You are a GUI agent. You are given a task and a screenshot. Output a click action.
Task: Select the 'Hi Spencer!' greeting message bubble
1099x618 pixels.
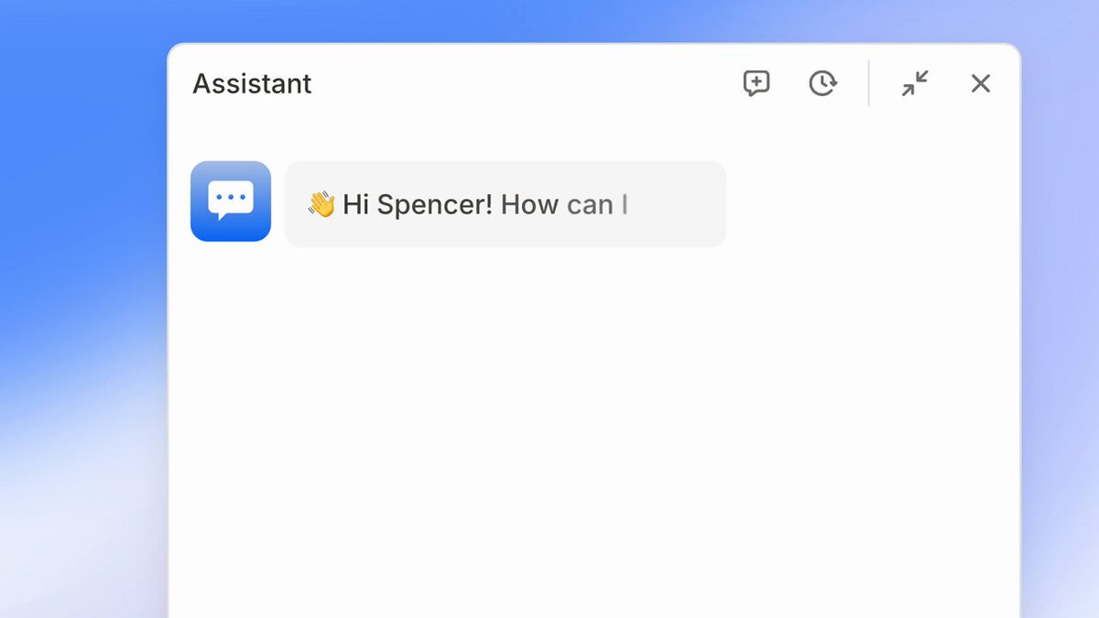[506, 204]
